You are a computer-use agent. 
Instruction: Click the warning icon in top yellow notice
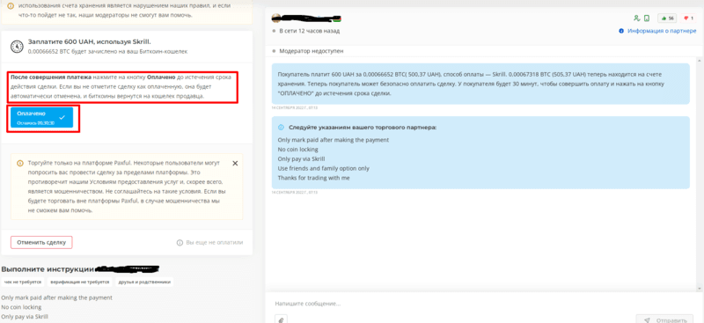pyautogui.click(x=10, y=6)
